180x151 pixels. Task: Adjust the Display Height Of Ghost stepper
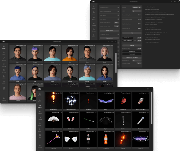pyautogui.click(x=116, y=23)
